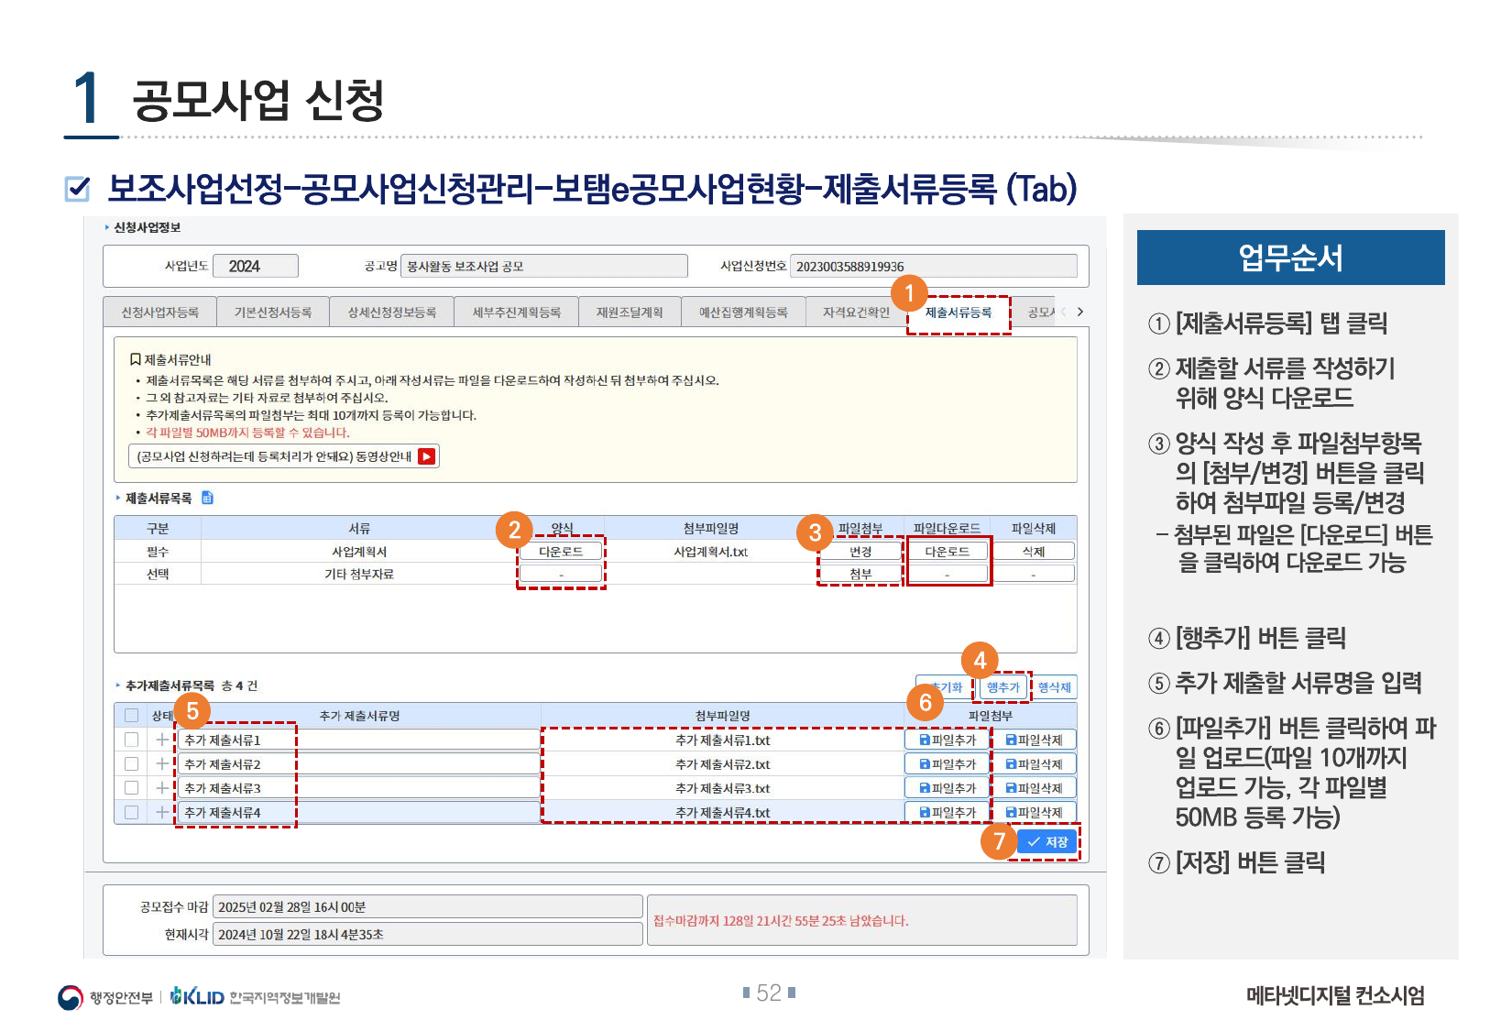1490x1031 pixels.
Task: Click the document icon beside 제출서류목록
Action: [207, 498]
